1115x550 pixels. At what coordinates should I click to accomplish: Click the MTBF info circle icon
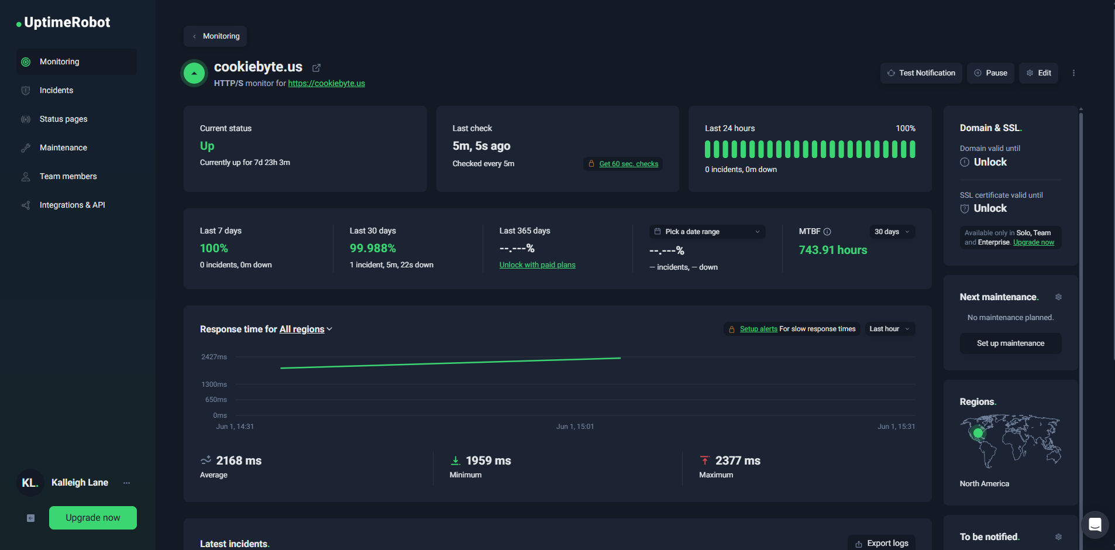click(x=827, y=232)
